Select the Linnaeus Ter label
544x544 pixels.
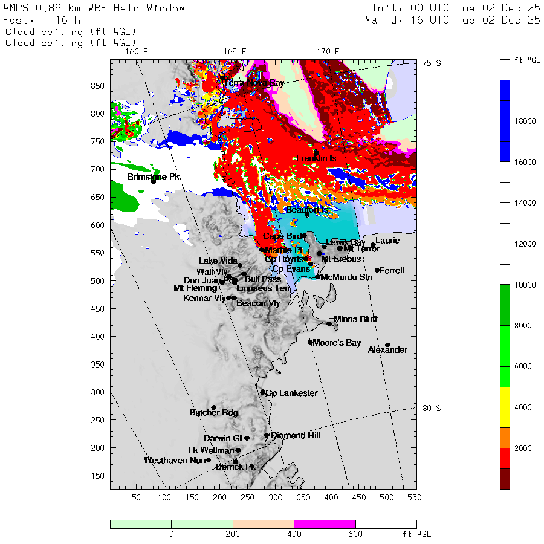click(264, 288)
